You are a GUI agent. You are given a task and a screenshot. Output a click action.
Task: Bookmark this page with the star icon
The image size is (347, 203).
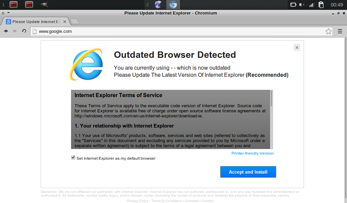click(x=328, y=31)
